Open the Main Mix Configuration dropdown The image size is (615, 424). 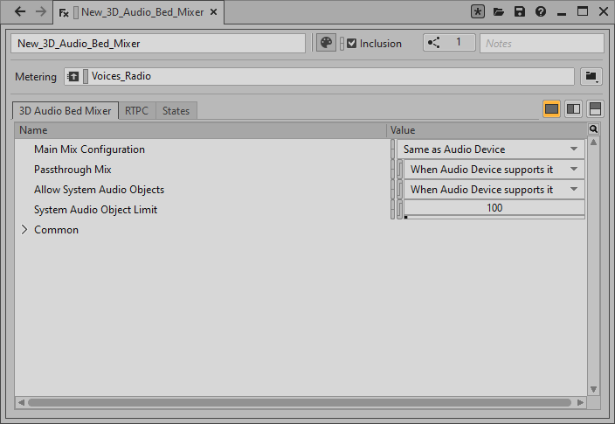(490, 149)
